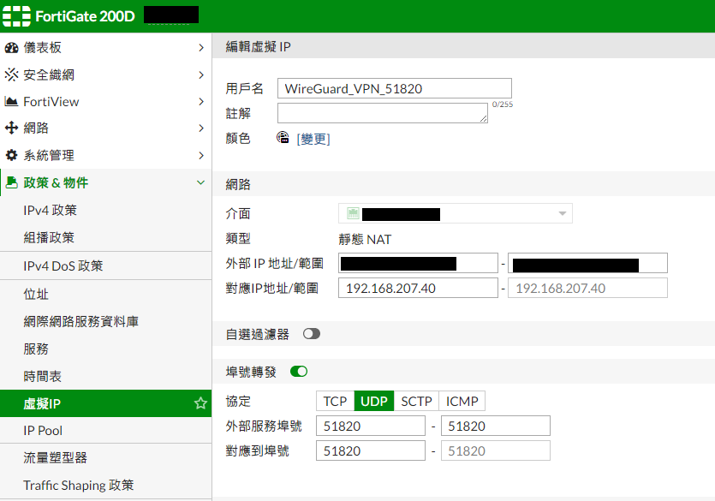
Task: Click the [變更] color change link
Action: 313,139
